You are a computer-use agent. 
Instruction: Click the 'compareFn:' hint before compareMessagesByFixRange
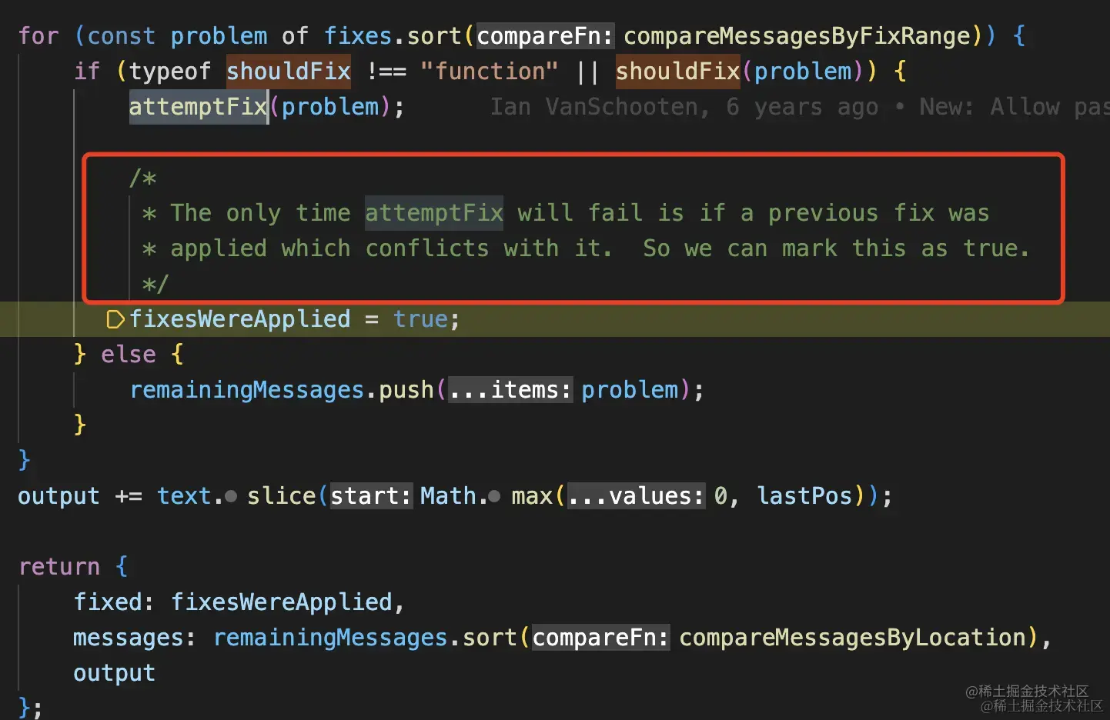545,36
